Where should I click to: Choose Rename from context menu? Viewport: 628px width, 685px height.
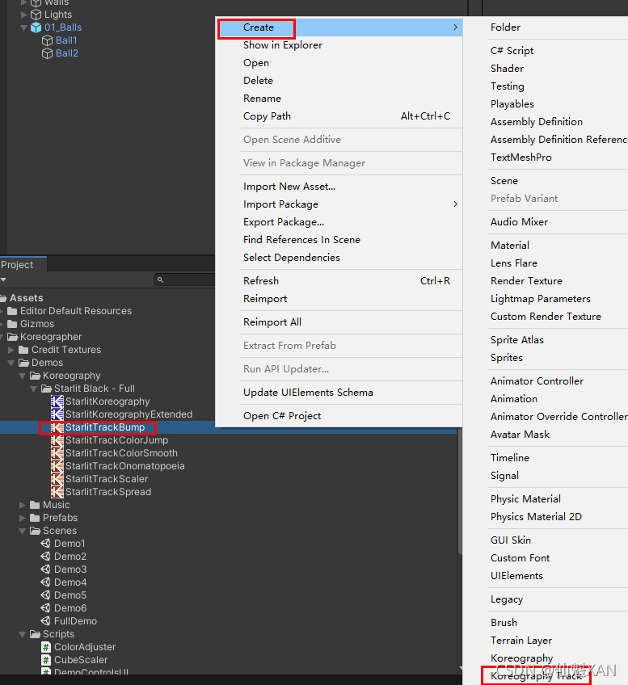(339, 99)
